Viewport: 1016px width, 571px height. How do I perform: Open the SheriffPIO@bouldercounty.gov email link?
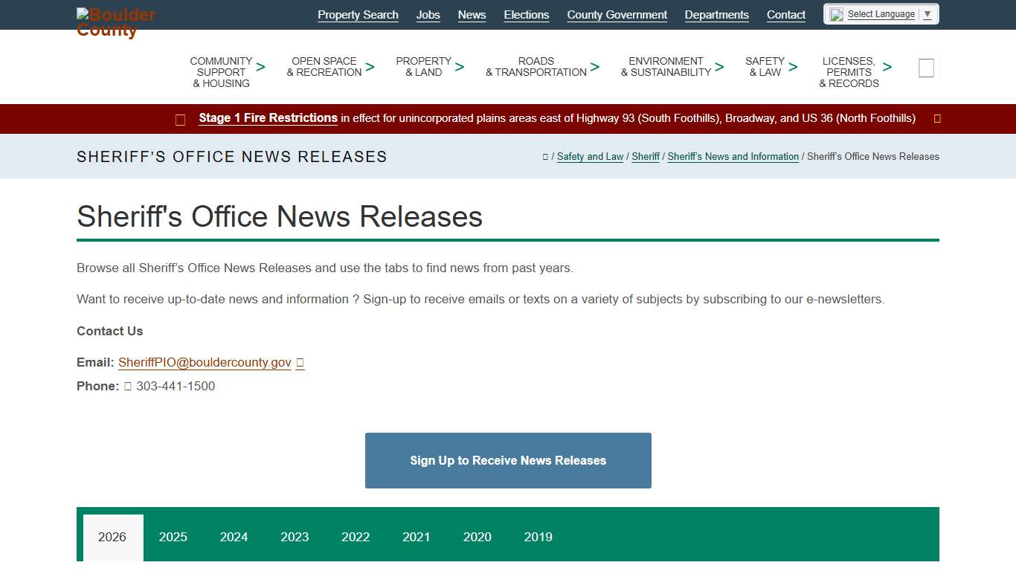click(x=205, y=362)
